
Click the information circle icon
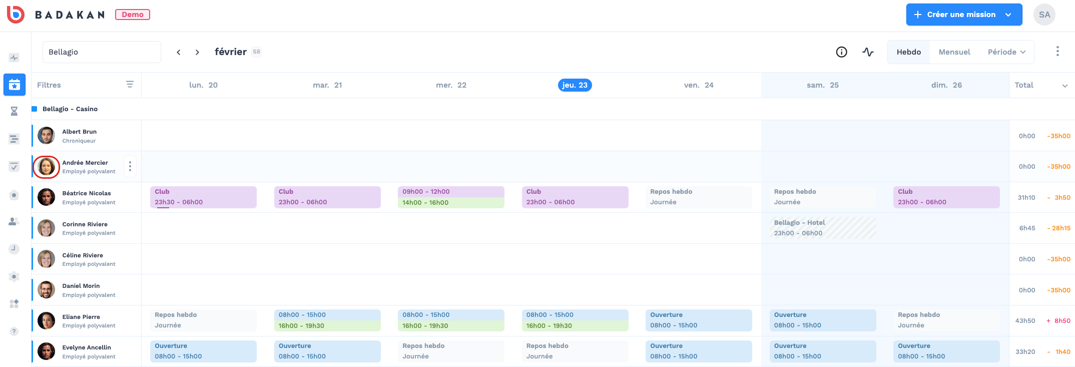pos(842,52)
